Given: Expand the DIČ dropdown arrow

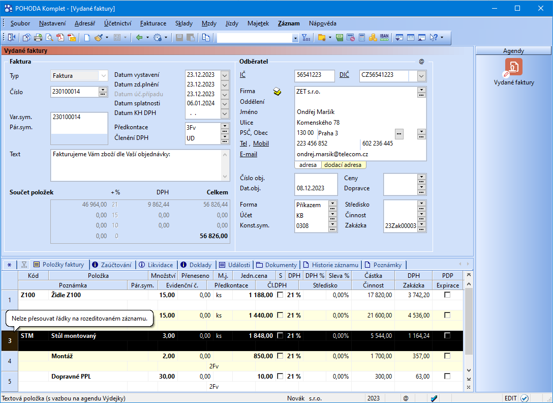Looking at the screenshot, I should [x=421, y=76].
